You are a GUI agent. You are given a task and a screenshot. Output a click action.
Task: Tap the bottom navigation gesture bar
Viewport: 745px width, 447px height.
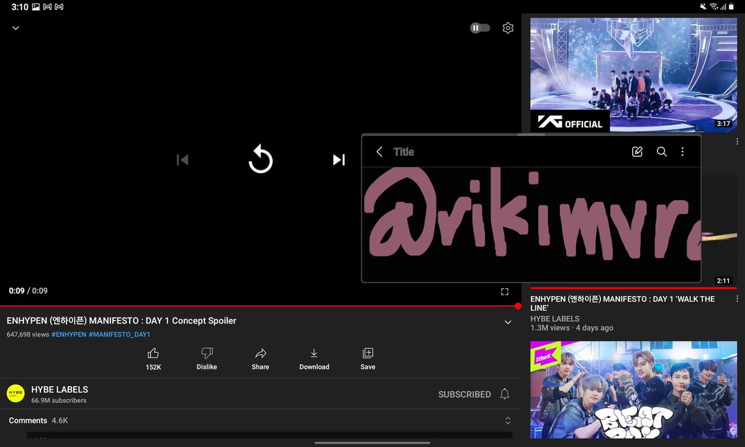coord(372,443)
